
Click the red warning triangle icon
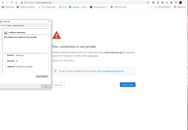(56, 35)
